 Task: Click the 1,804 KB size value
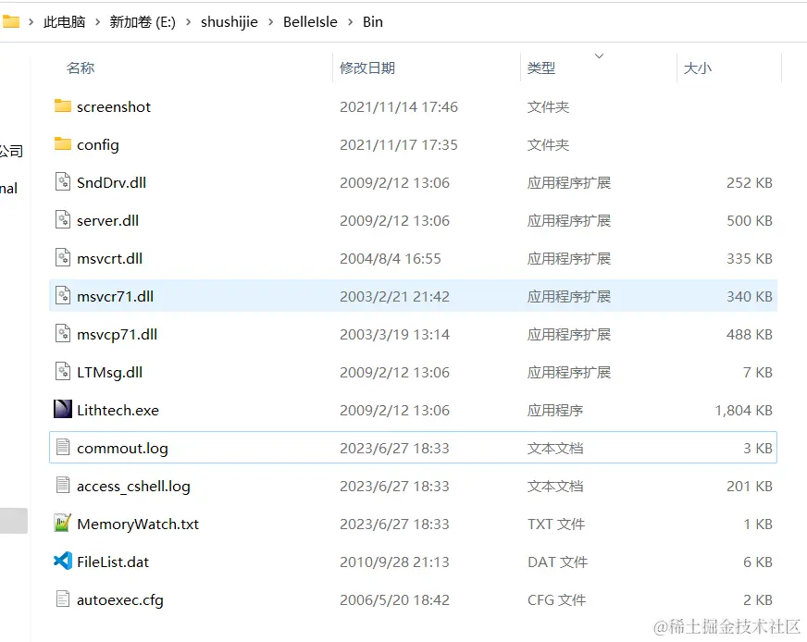point(743,411)
